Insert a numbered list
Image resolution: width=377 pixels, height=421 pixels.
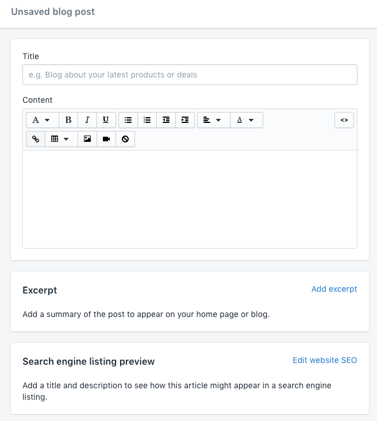click(x=147, y=120)
